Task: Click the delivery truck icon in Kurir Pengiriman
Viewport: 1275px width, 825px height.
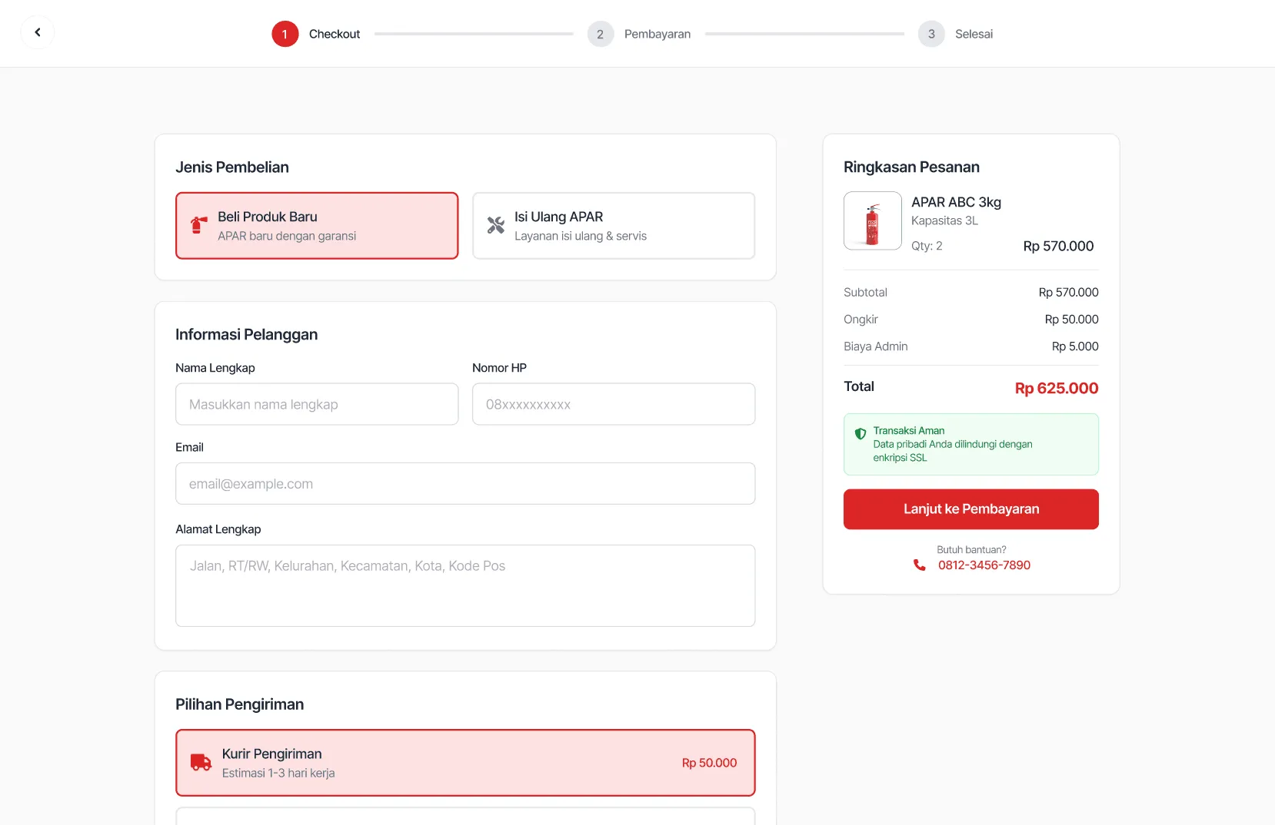Action: (201, 762)
